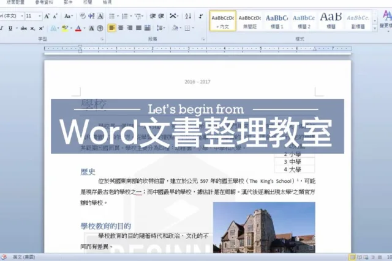Increase font size with Grow Font icon
392x261 pixels.
[x=47, y=17]
